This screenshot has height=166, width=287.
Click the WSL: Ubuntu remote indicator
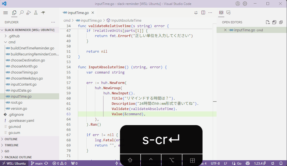click(14, 163)
